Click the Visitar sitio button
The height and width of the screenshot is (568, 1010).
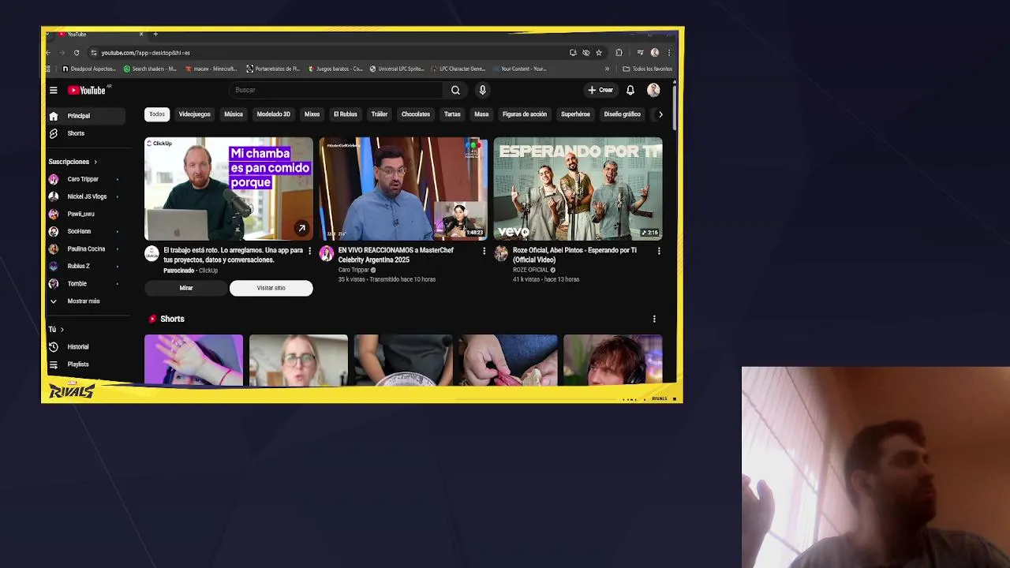(x=271, y=288)
